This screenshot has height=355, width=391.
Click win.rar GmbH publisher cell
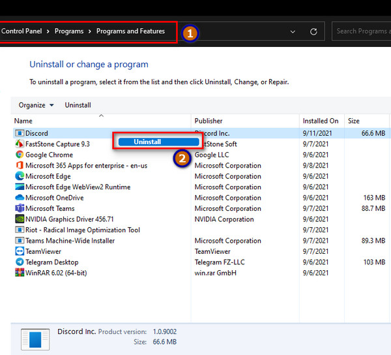(x=216, y=273)
